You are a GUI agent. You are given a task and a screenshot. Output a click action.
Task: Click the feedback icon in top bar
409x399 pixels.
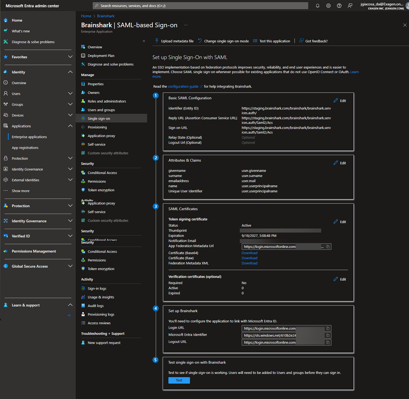pos(350,6)
